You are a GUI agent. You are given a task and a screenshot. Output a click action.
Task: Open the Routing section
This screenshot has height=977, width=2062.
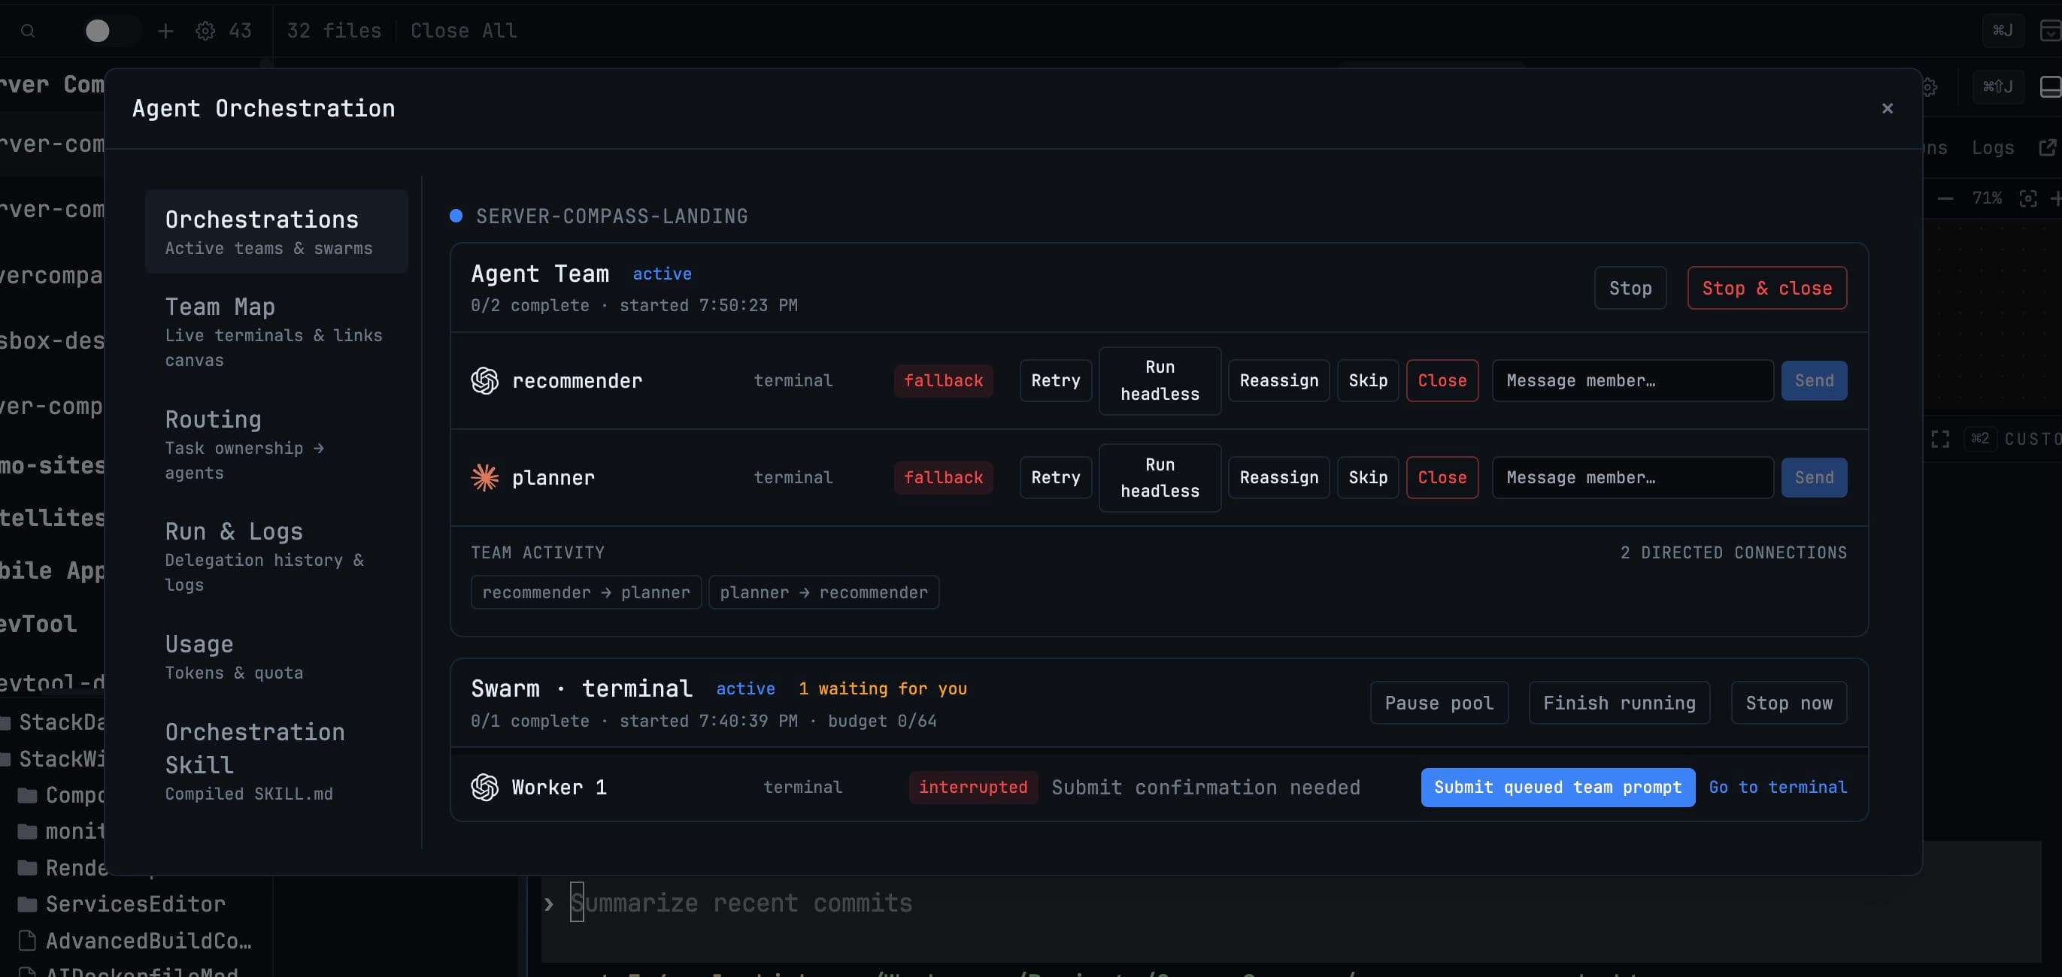(276, 444)
